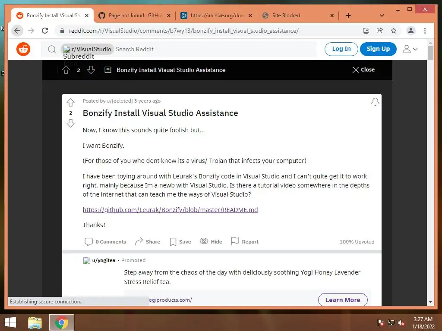Screen dimensions: 442x331
Task: Open the Windows Start button
Action: tap(10, 322)
